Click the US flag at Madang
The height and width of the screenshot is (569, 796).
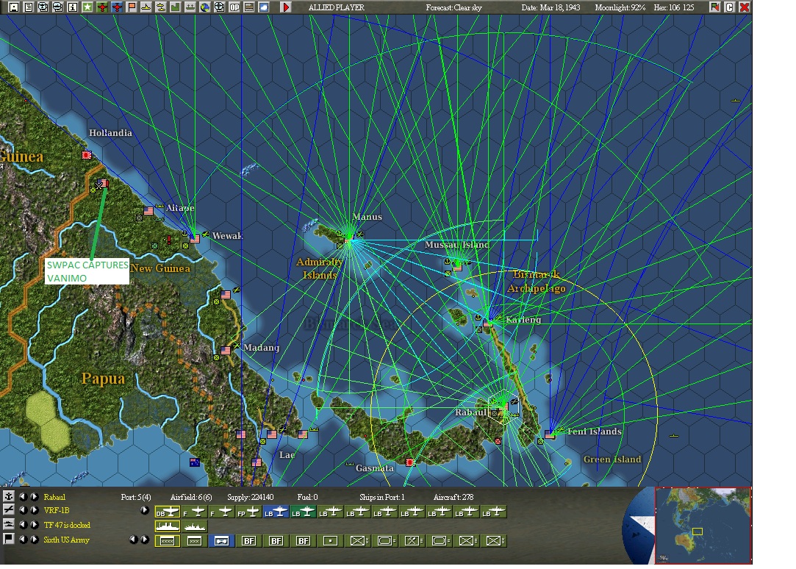point(226,350)
